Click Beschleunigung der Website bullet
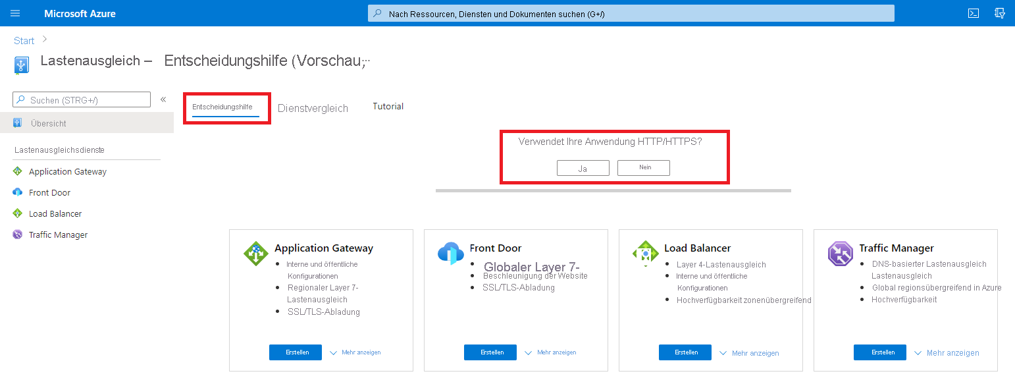The height and width of the screenshot is (386, 1015). 535,276
